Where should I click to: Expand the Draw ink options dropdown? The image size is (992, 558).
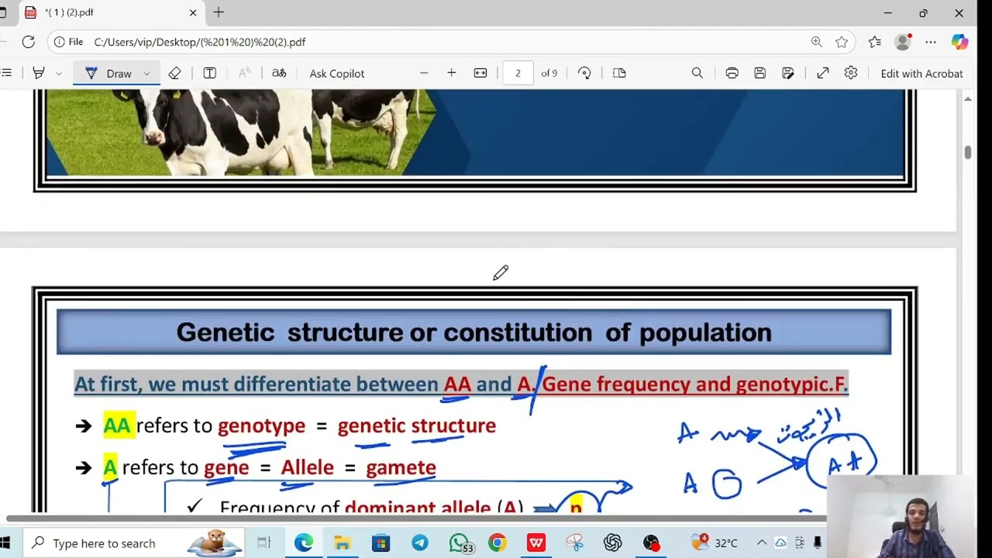coord(146,73)
